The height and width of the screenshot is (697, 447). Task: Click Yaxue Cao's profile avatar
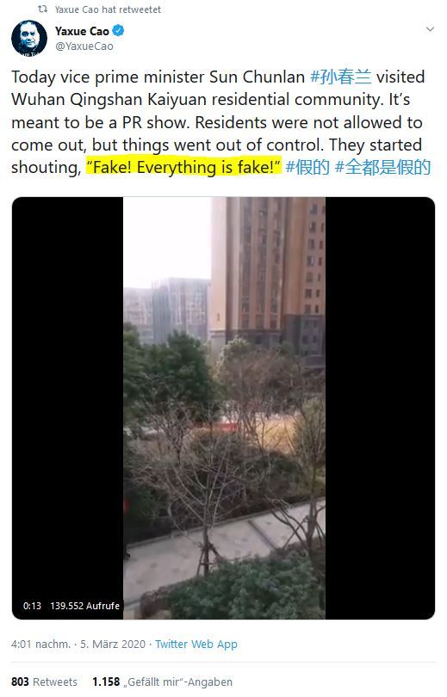(29, 38)
